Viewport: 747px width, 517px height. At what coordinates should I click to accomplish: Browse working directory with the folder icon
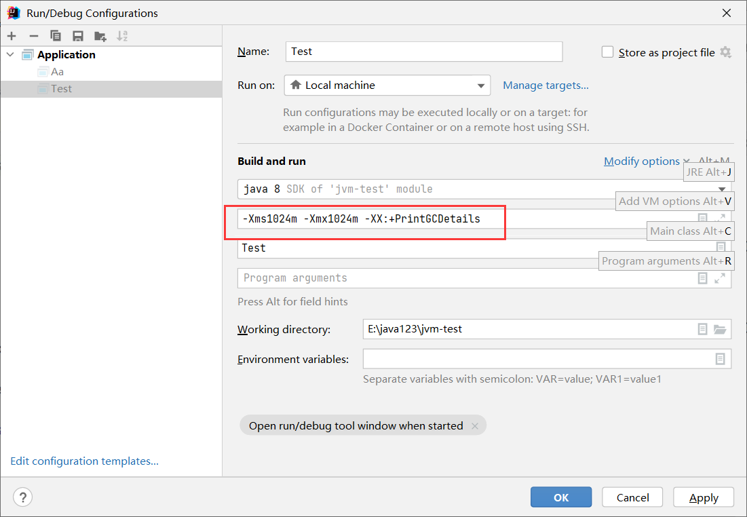click(x=720, y=329)
